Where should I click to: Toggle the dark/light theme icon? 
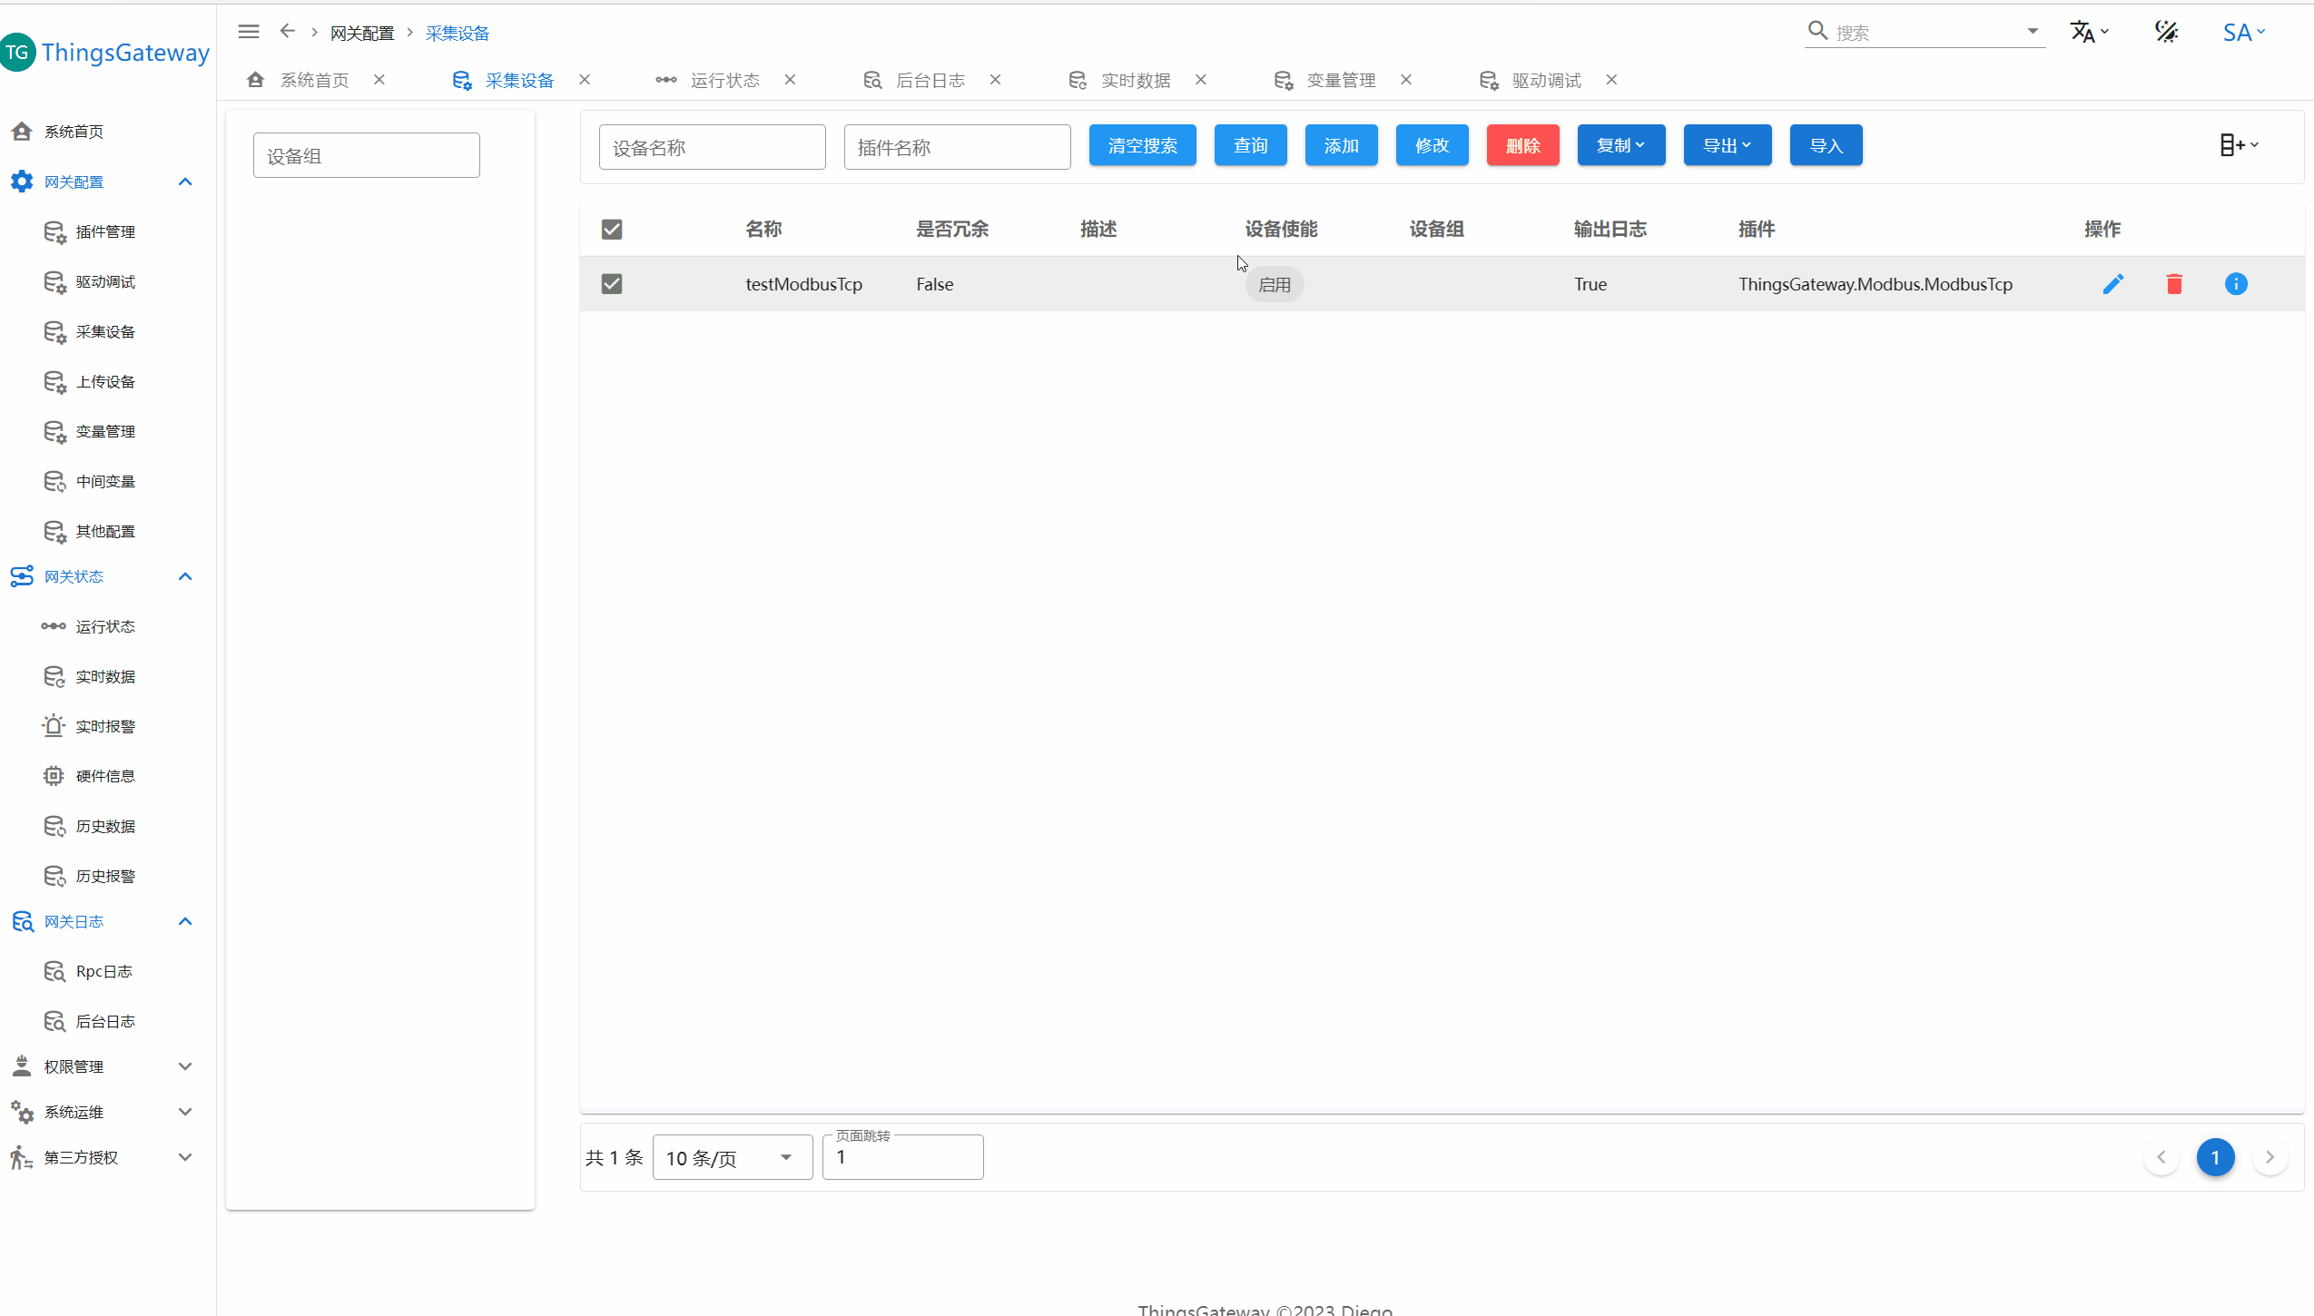click(2166, 32)
